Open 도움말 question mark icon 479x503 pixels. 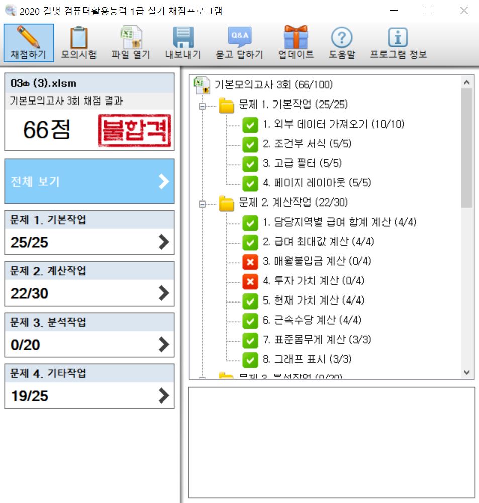(x=342, y=38)
